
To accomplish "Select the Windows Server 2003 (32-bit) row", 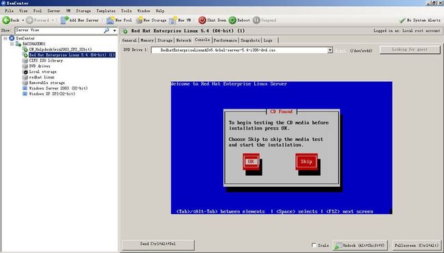I will [58, 88].
